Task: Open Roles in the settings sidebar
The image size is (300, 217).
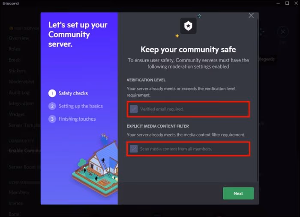Action: click(x=14, y=49)
